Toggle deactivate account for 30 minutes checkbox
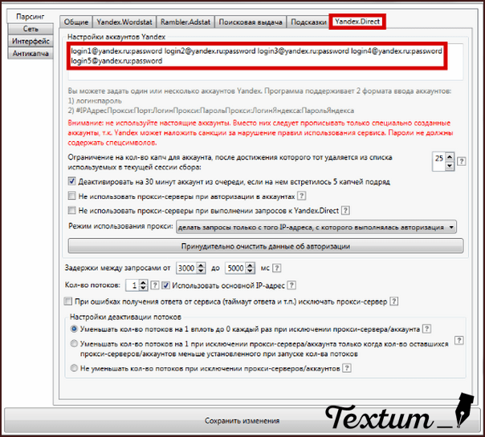485x437 pixels. (x=71, y=181)
